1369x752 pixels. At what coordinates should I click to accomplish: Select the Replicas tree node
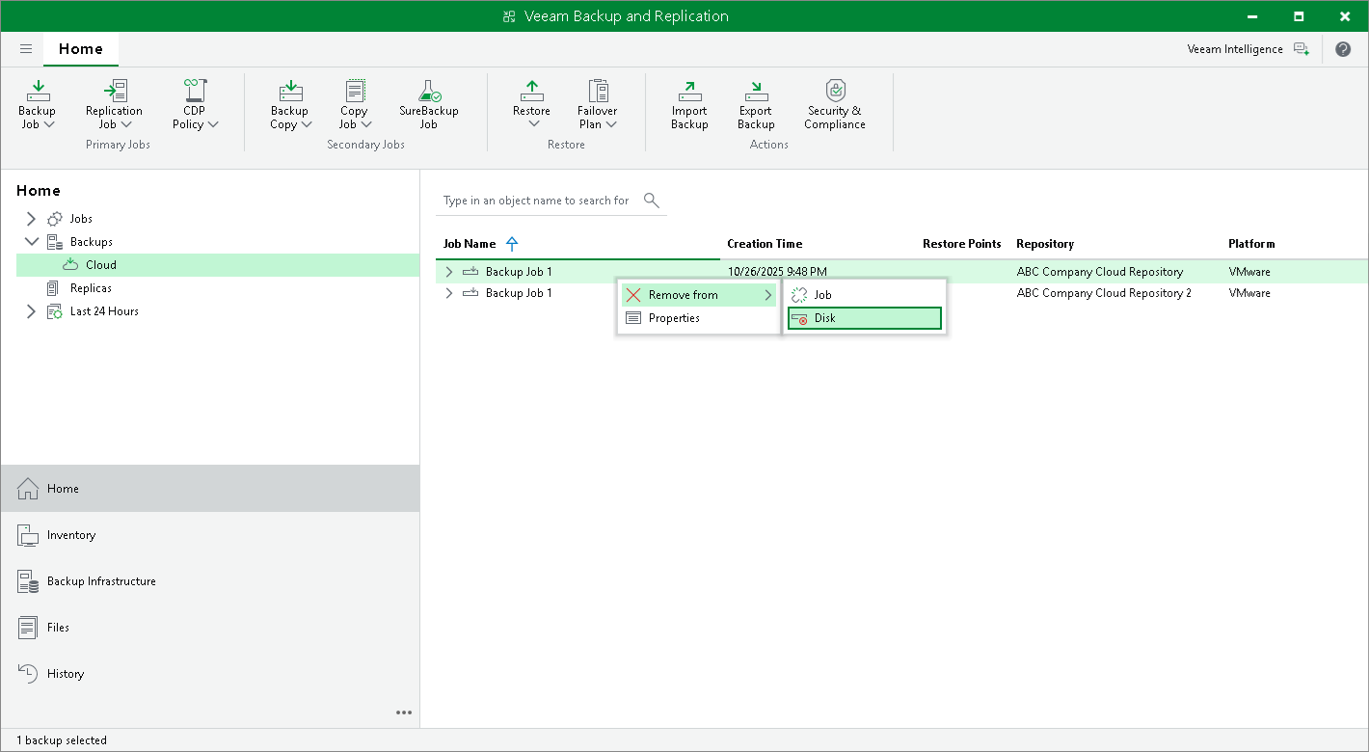(x=91, y=288)
